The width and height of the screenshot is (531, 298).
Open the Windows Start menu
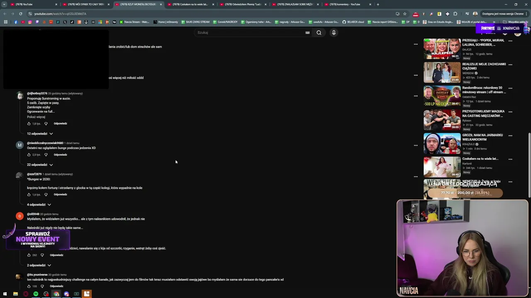[5, 294]
